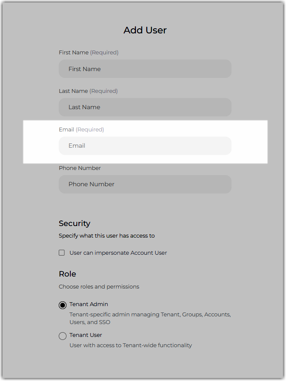Click the 'Phone Number' label above the field

[x=80, y=168]
